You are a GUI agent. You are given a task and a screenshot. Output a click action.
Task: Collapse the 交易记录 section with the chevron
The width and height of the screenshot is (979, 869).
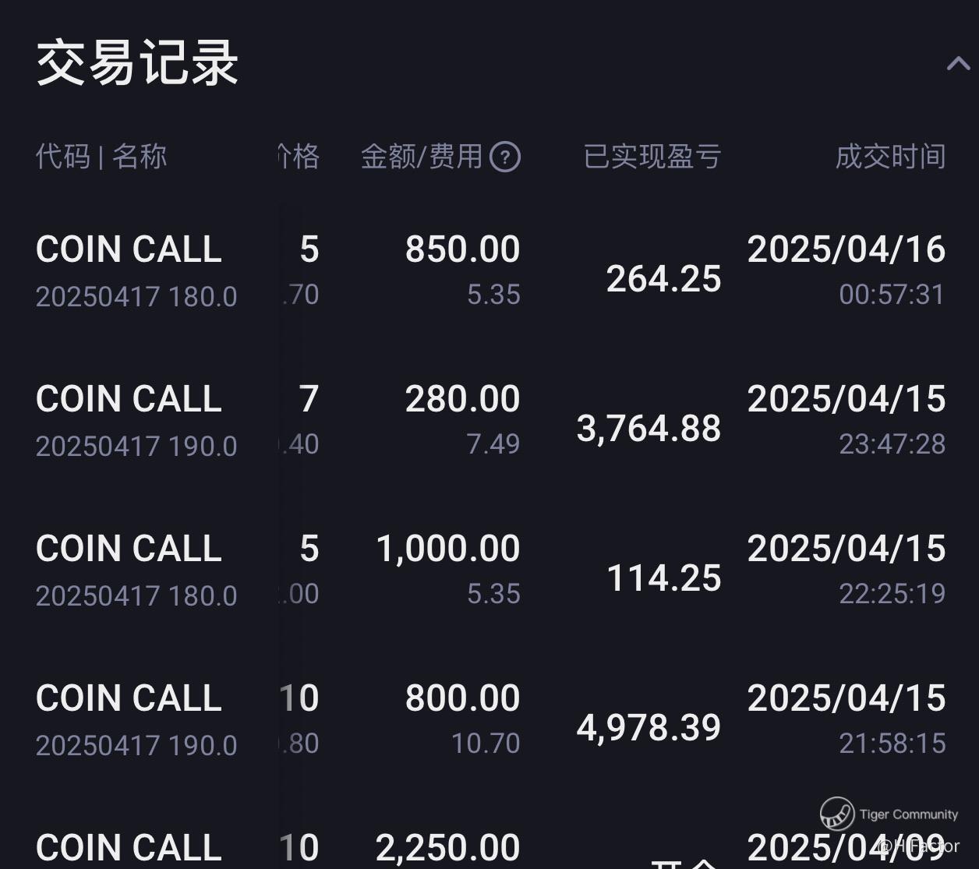tap(958, 63)
